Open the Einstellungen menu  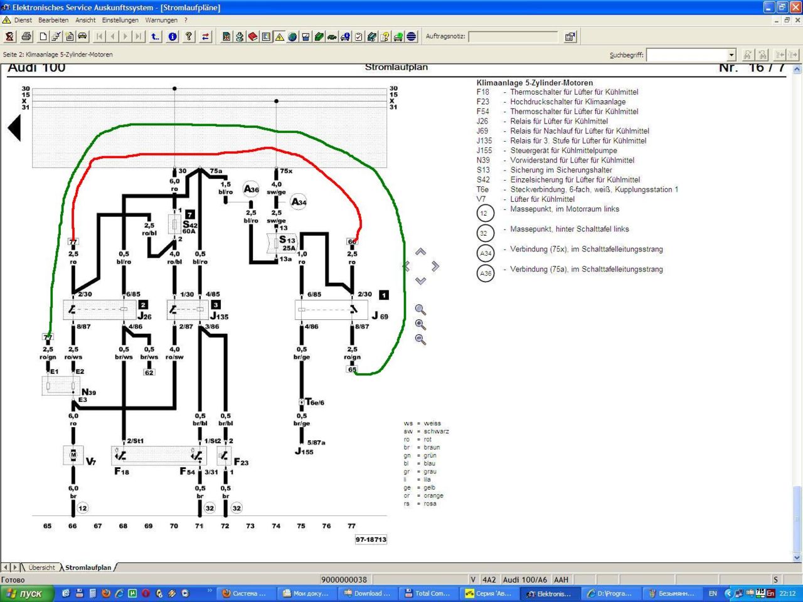[120, 20]
